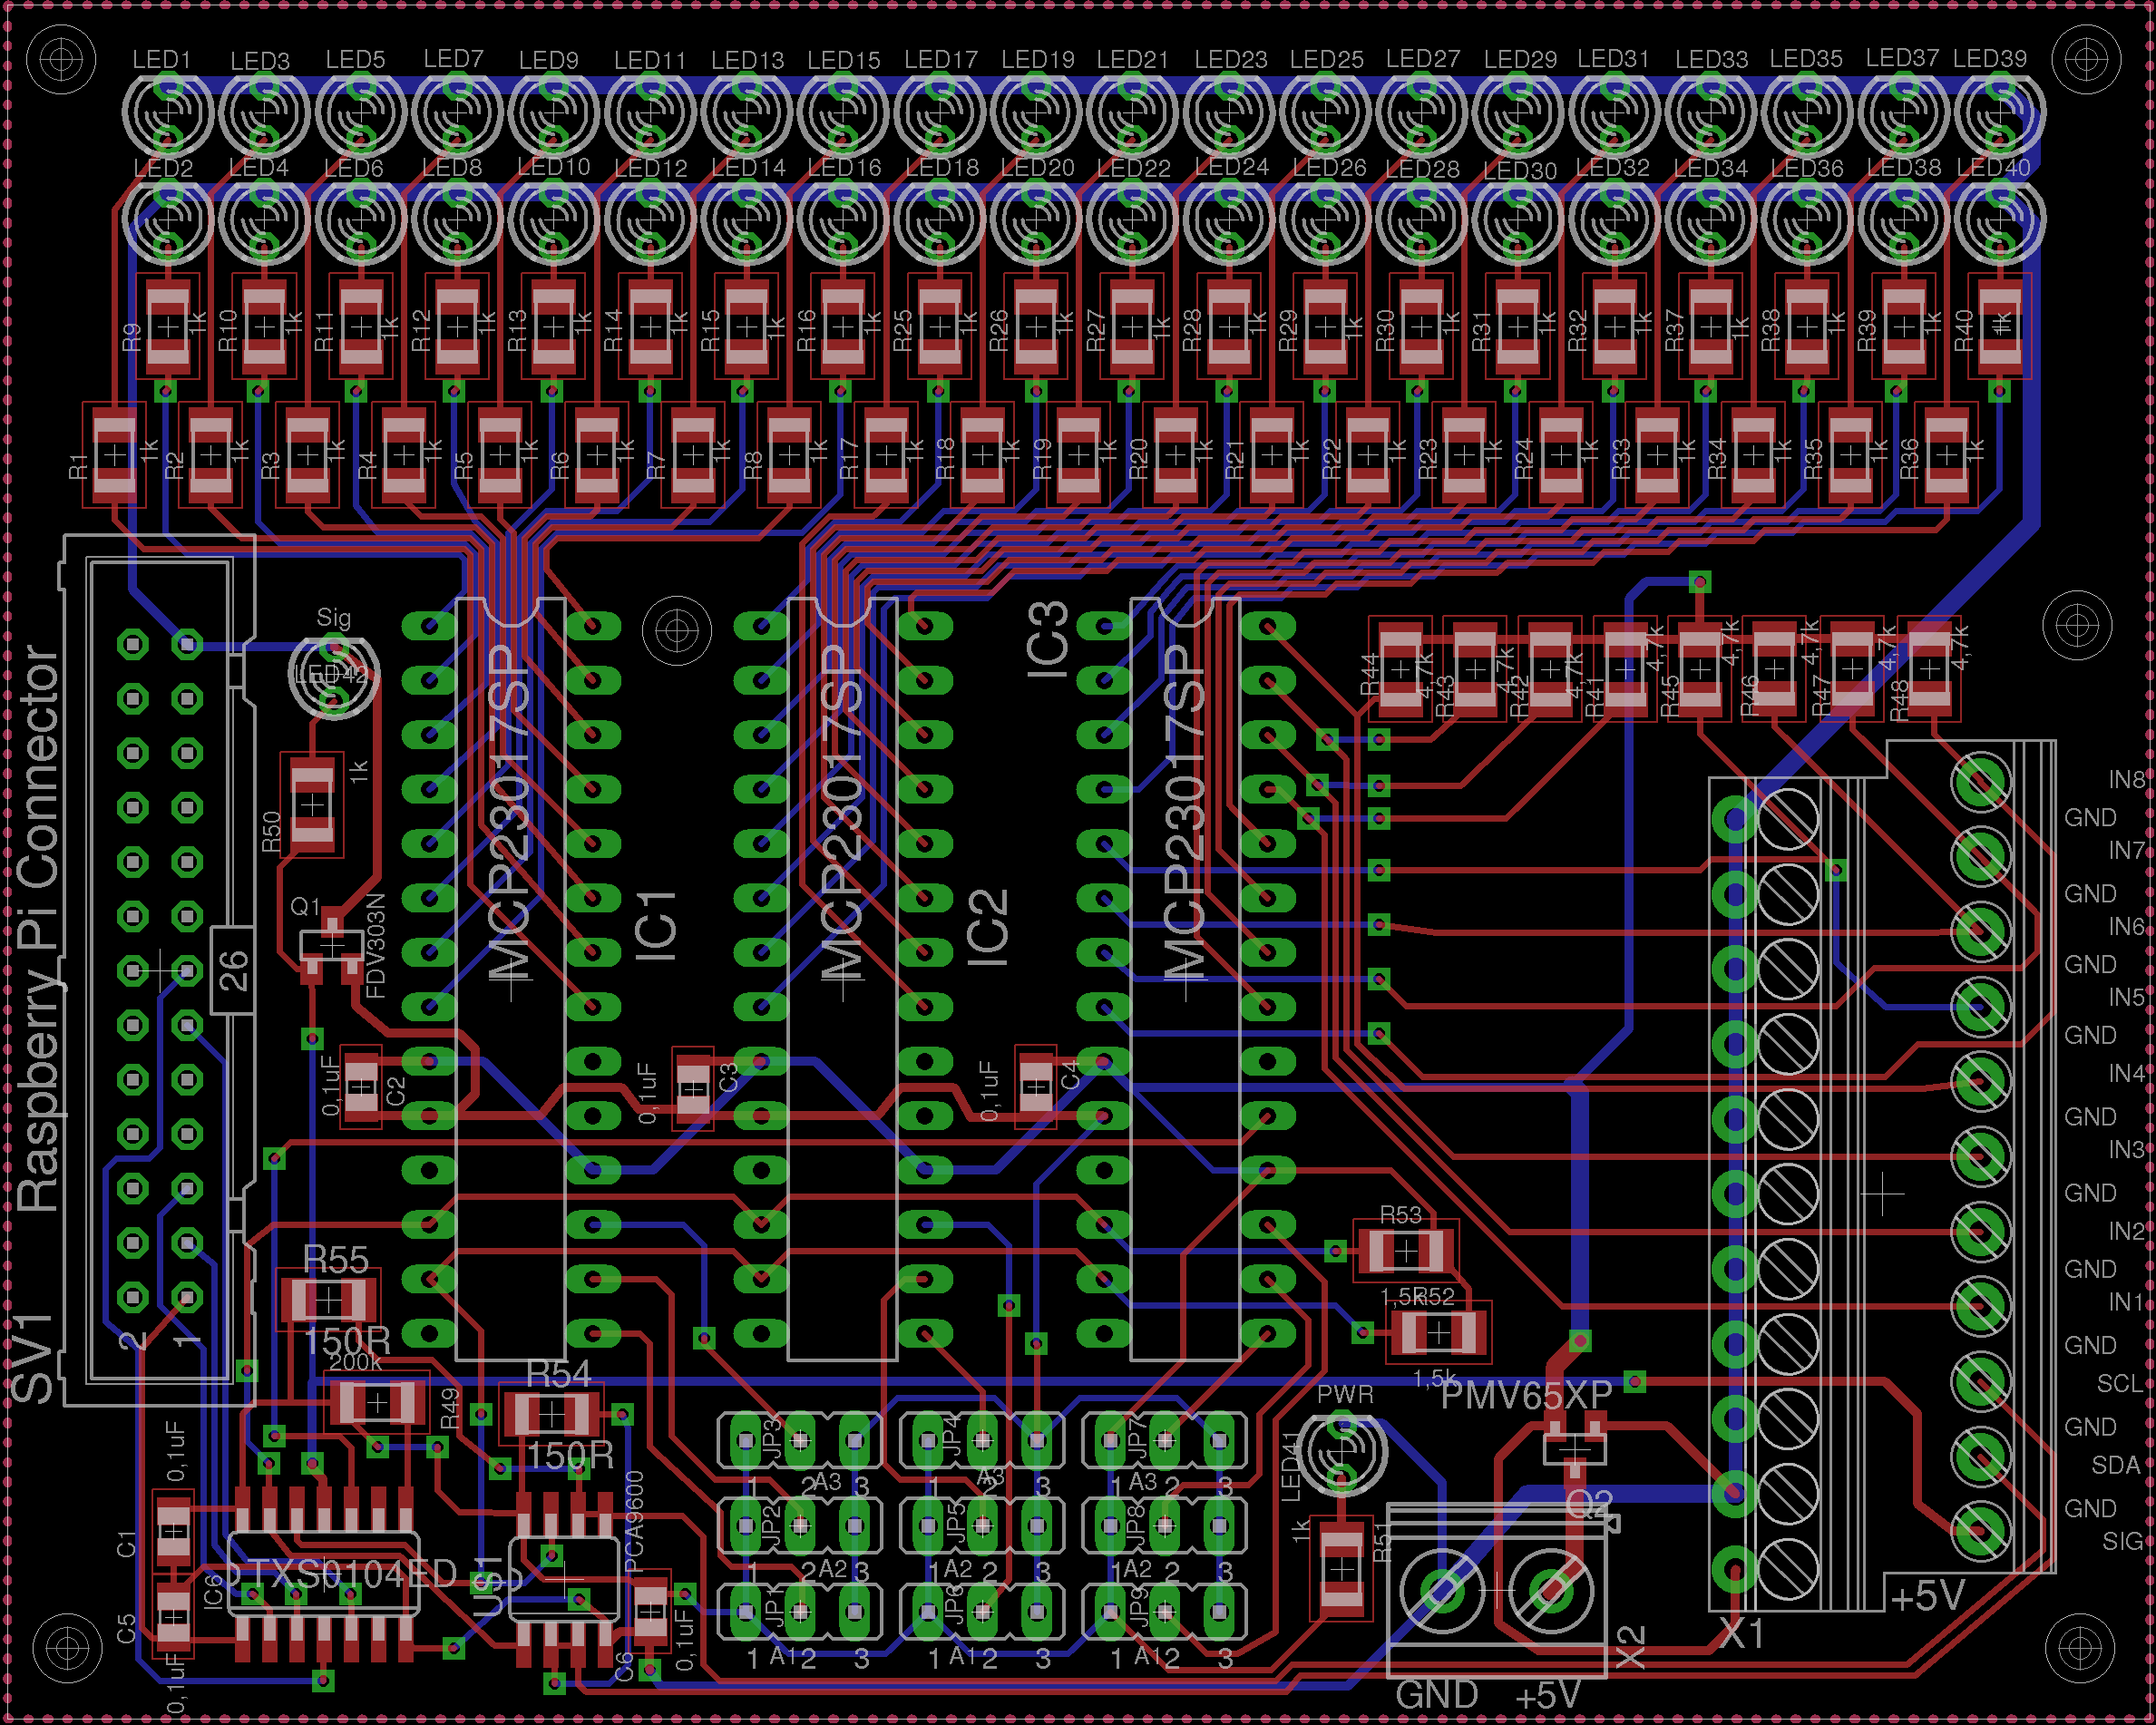Select the SV1 connector designator

pyautogui.click(x=31, y=1359)
